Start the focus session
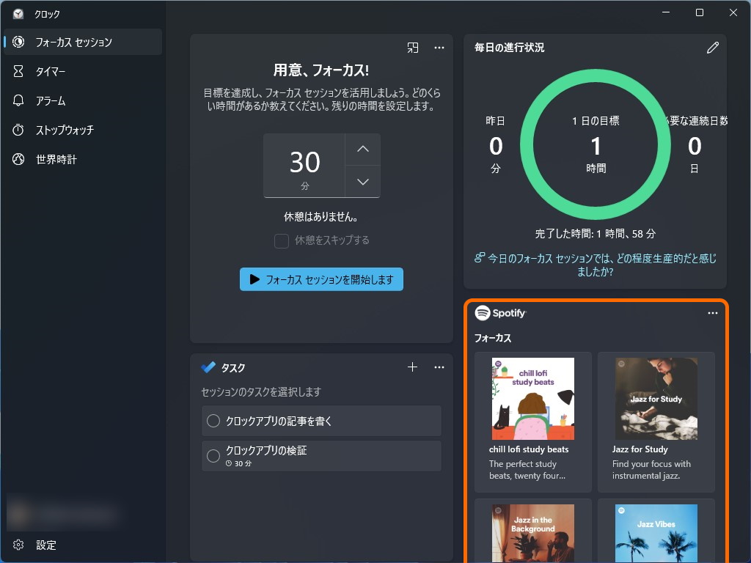Viewport: 751px width, 563px height. [x=321, y=279]
